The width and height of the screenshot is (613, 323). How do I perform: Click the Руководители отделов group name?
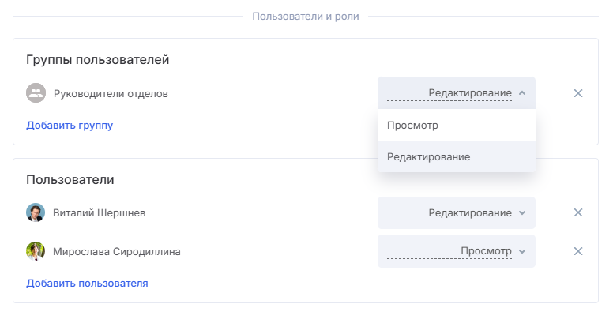tap(111, 93)
